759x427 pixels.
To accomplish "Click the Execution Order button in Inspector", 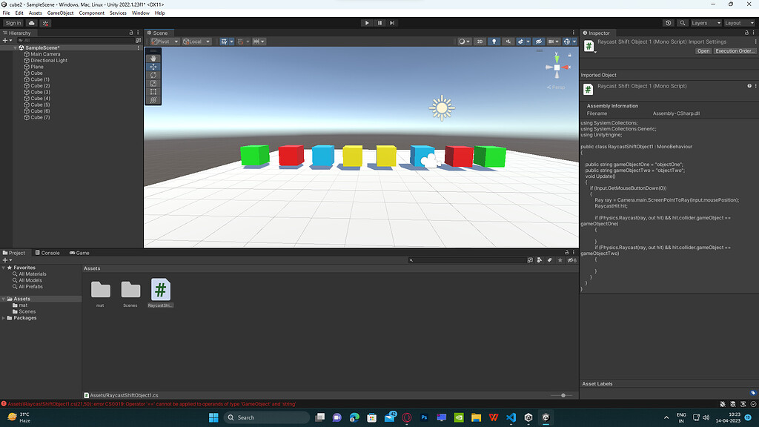I will 735,50.
